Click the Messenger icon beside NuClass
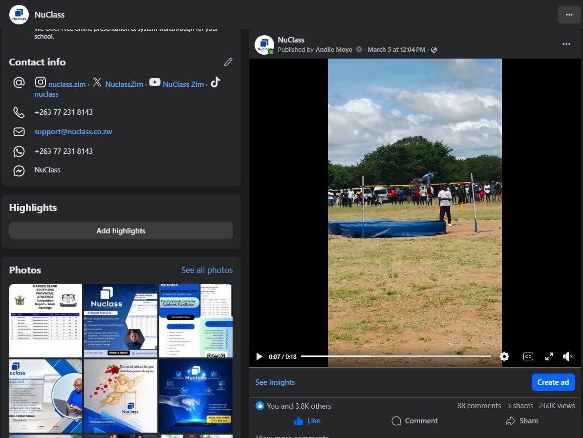This screenshot has height=438, width=583. (x=19, y=170)
